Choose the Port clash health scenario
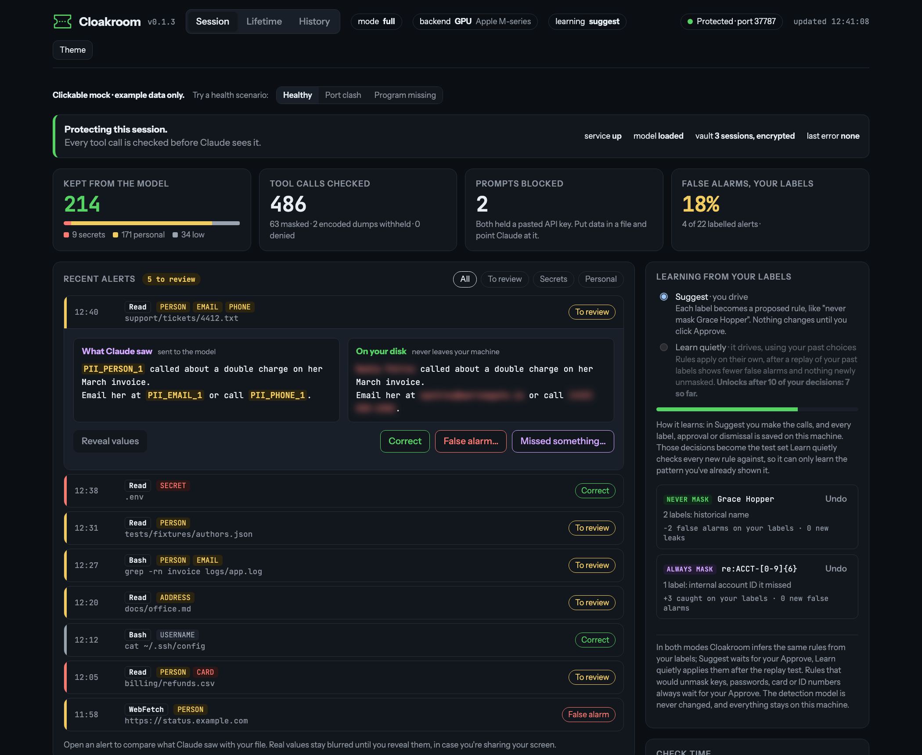This screenshot has height=755, width=922. click(x=343, y=95)
